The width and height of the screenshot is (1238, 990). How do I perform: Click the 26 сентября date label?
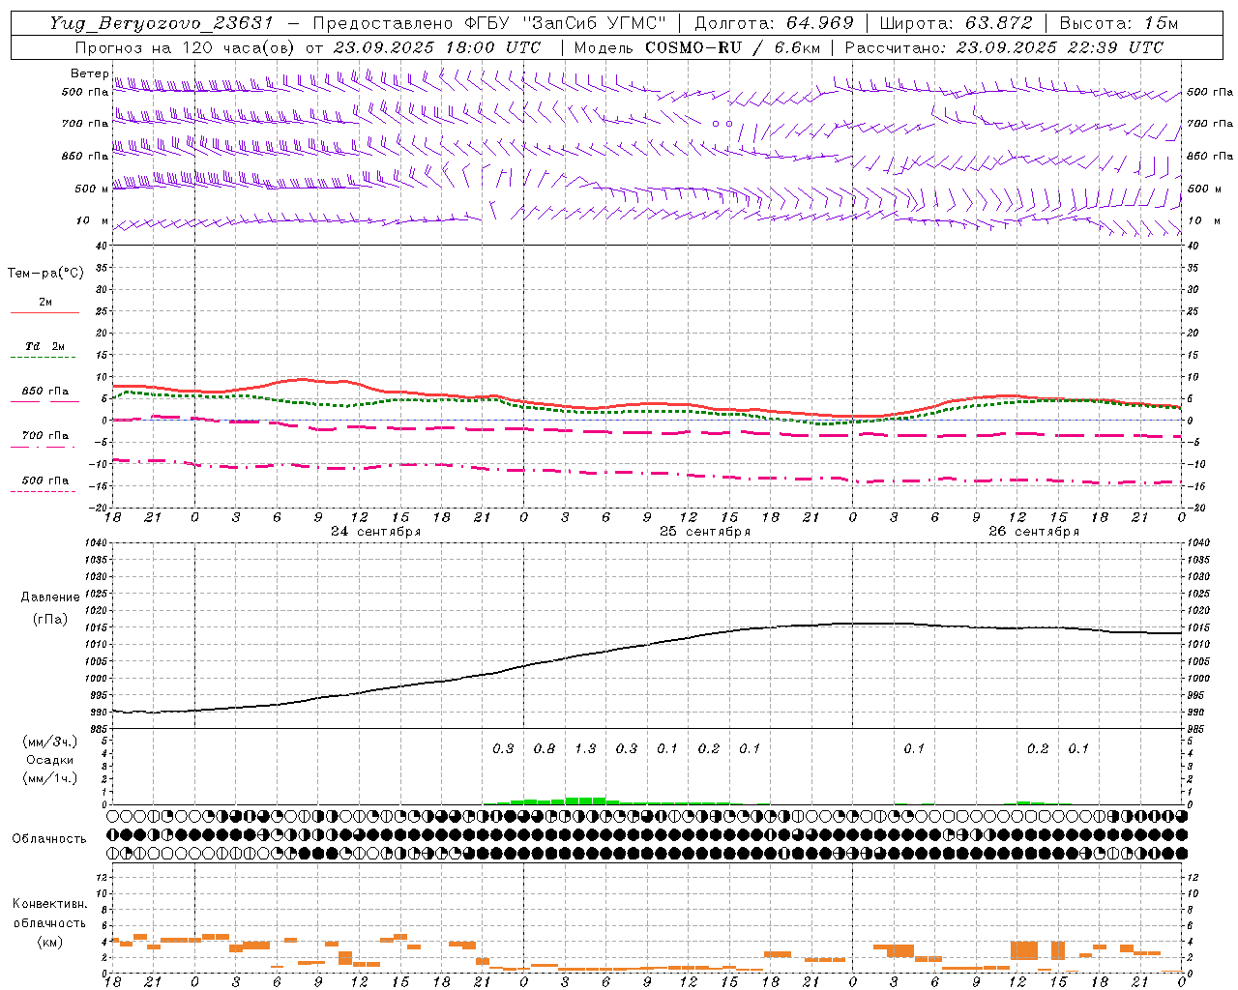point(1034,532)
